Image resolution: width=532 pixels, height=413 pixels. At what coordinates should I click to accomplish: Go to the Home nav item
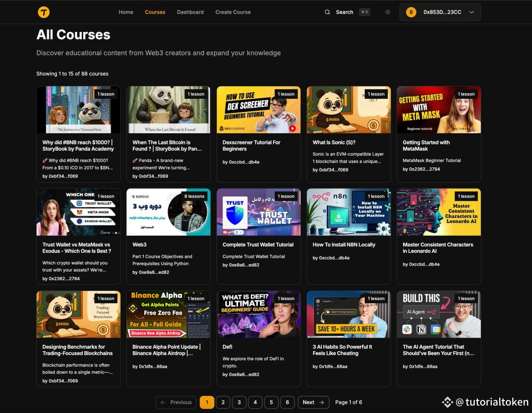[126, 12]
